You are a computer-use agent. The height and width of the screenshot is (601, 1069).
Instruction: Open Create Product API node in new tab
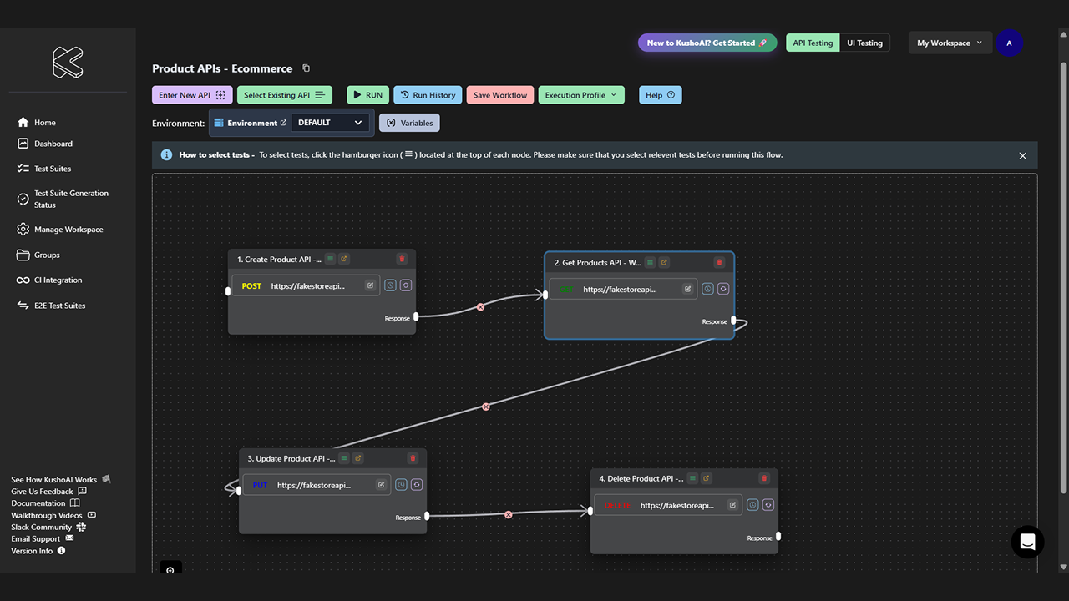pyautogui.click(x=344, y=260)
